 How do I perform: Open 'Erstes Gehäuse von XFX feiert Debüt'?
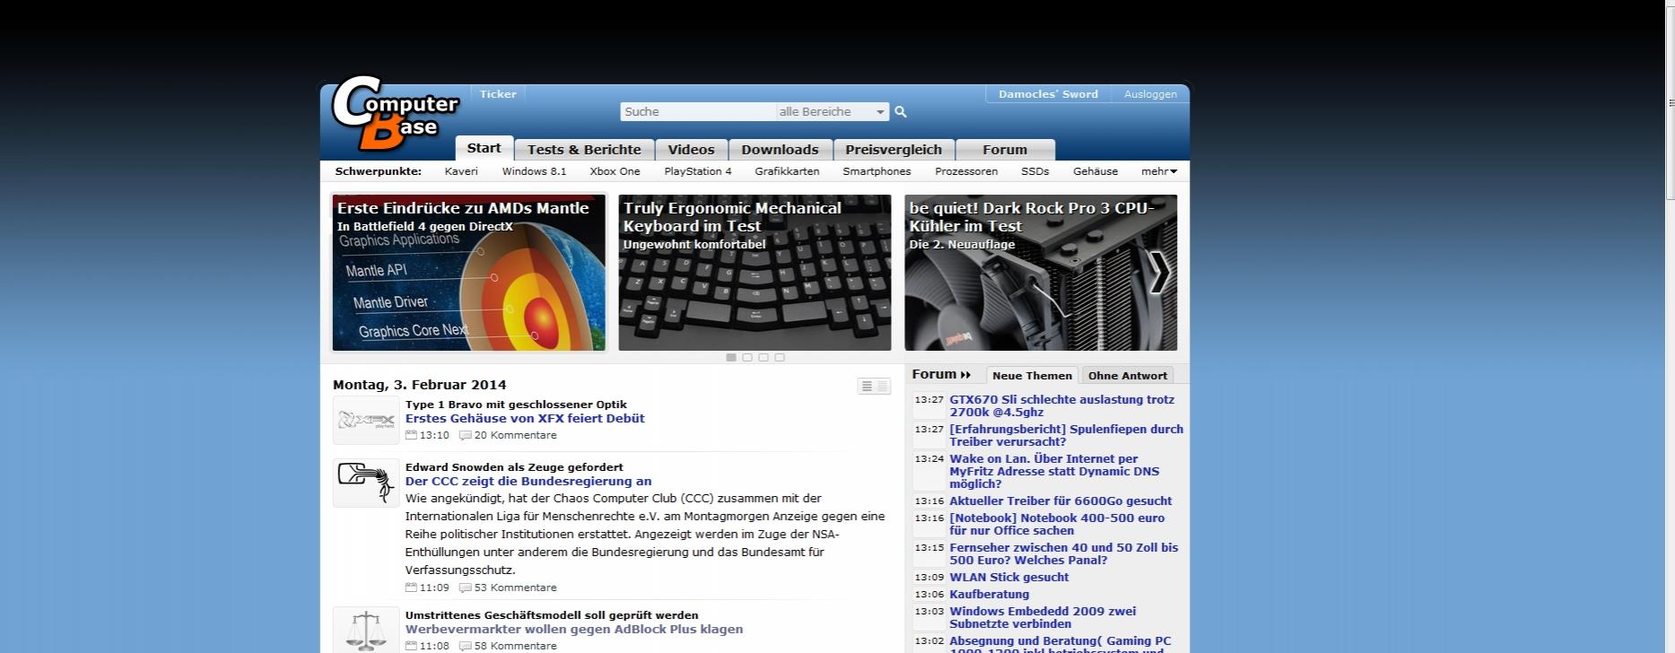[x=525, y=418]
